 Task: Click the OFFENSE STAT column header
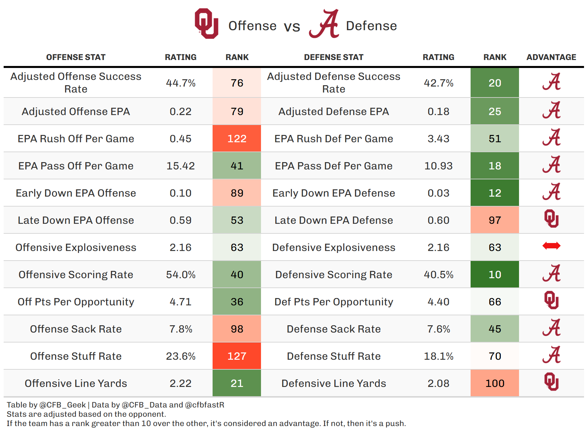pos(76,57)
